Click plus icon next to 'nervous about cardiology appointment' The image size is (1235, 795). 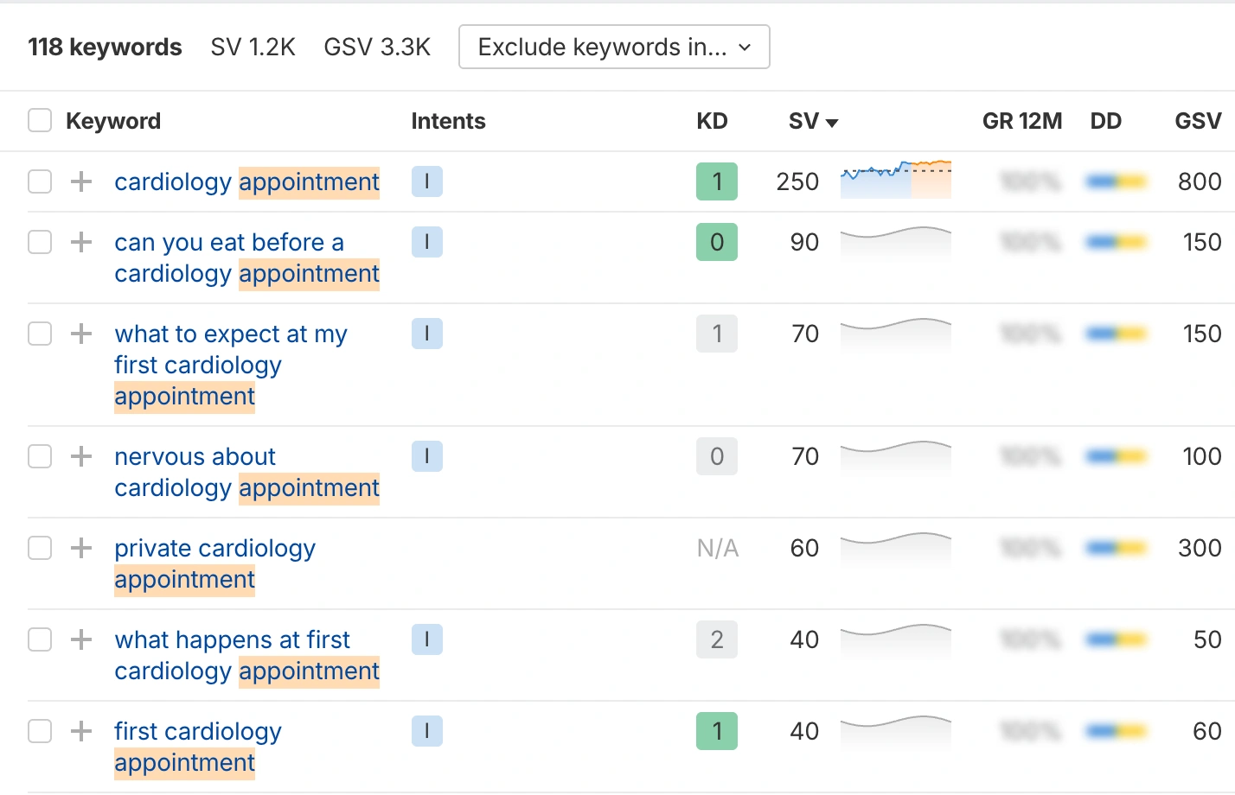[x=81, y=456]
